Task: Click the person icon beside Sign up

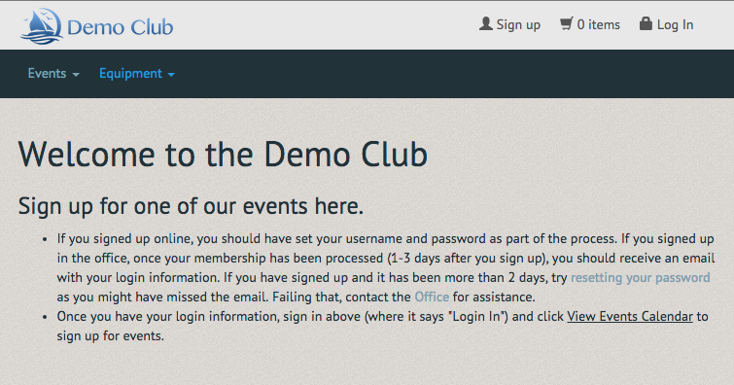Action: 486,24
